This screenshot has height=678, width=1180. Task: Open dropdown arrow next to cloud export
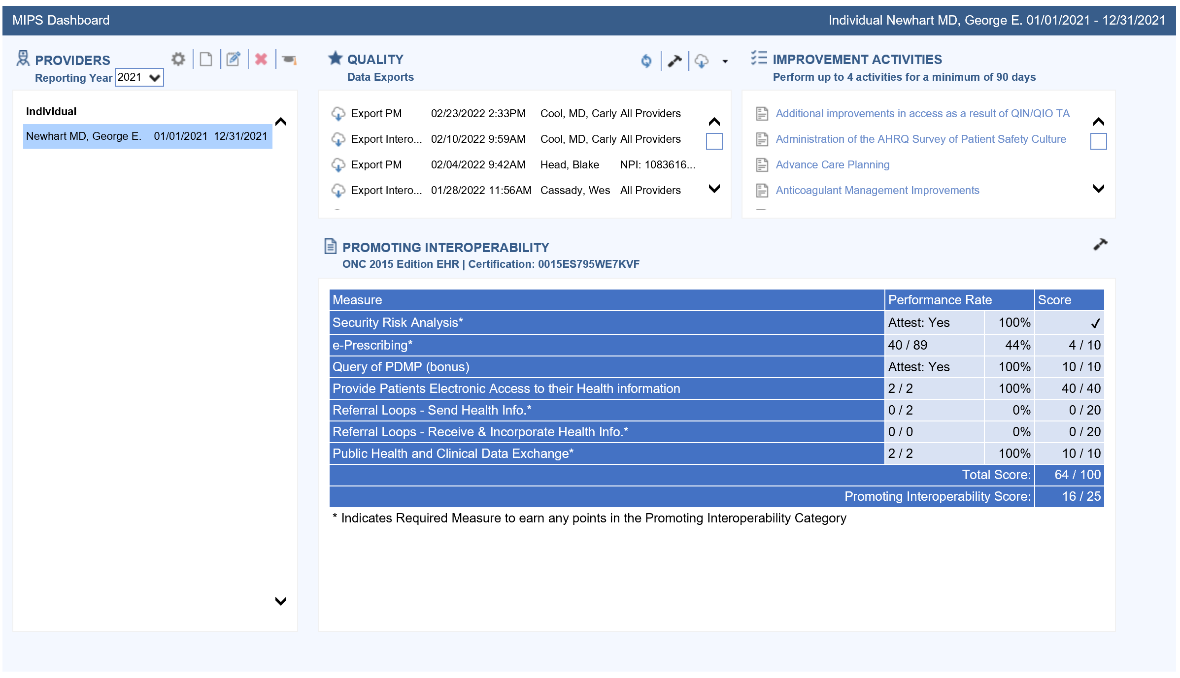tap(725, 62)
